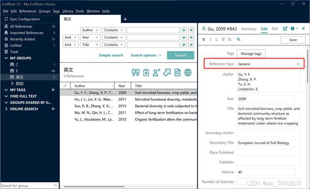
Task: Switch to the PDF tab
Action: click(275, 29)
